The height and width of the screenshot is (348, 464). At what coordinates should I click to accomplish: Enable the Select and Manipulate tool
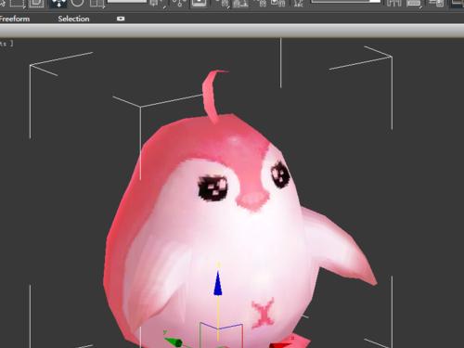pyautogui.click(x=178, y=3)
